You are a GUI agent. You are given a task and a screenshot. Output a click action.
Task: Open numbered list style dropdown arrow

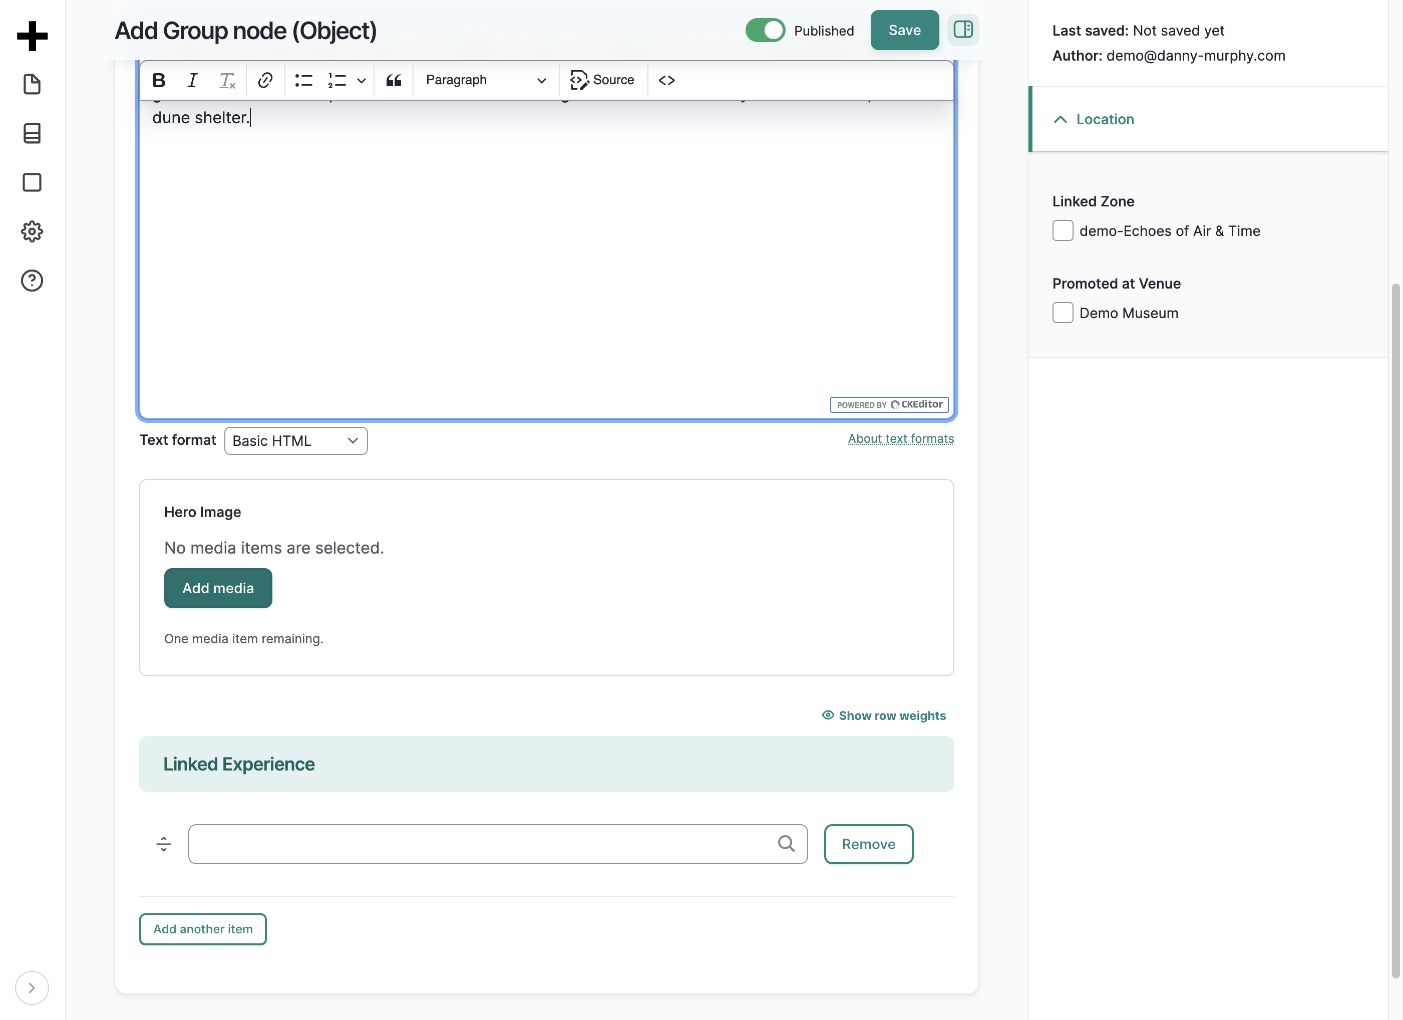coord(362,81)
